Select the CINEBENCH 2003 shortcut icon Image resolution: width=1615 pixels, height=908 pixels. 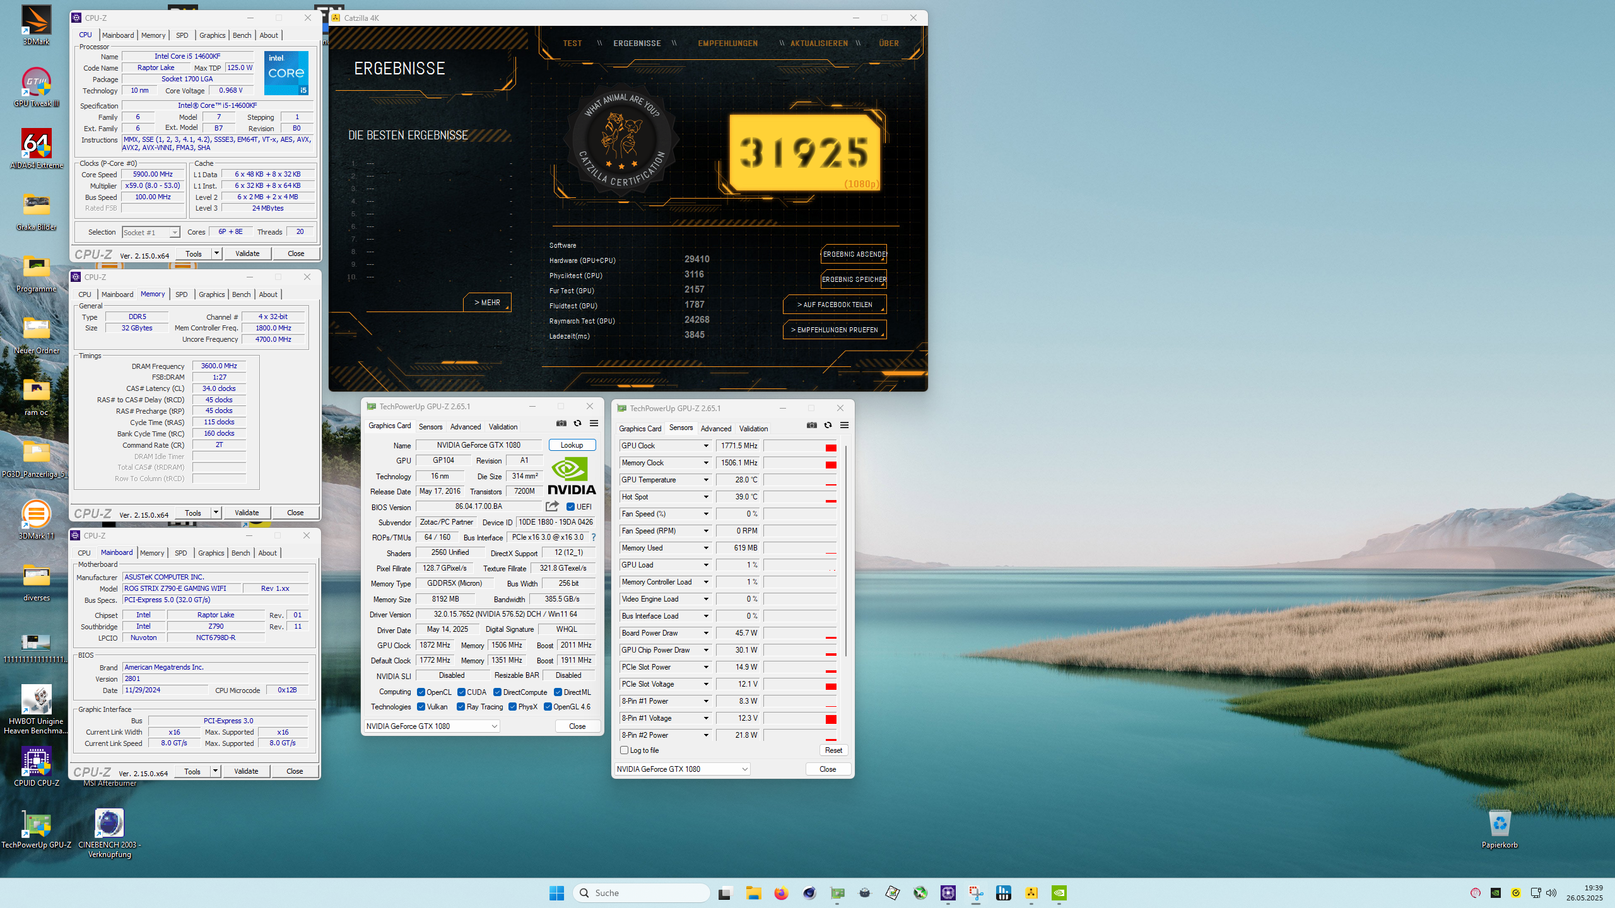click(110, 833)
